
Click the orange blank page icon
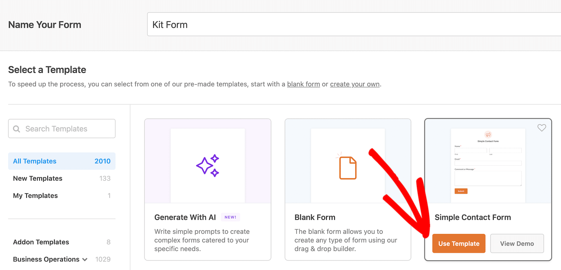(348, 168)
